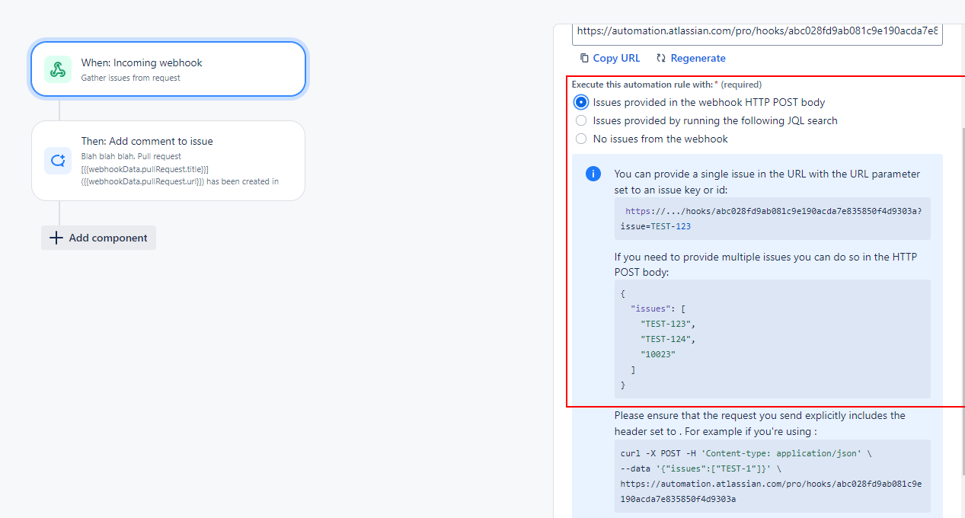Click the clipboard icon next to Copy URL
This screenshot has width=965, height=518.
(583, 58)
